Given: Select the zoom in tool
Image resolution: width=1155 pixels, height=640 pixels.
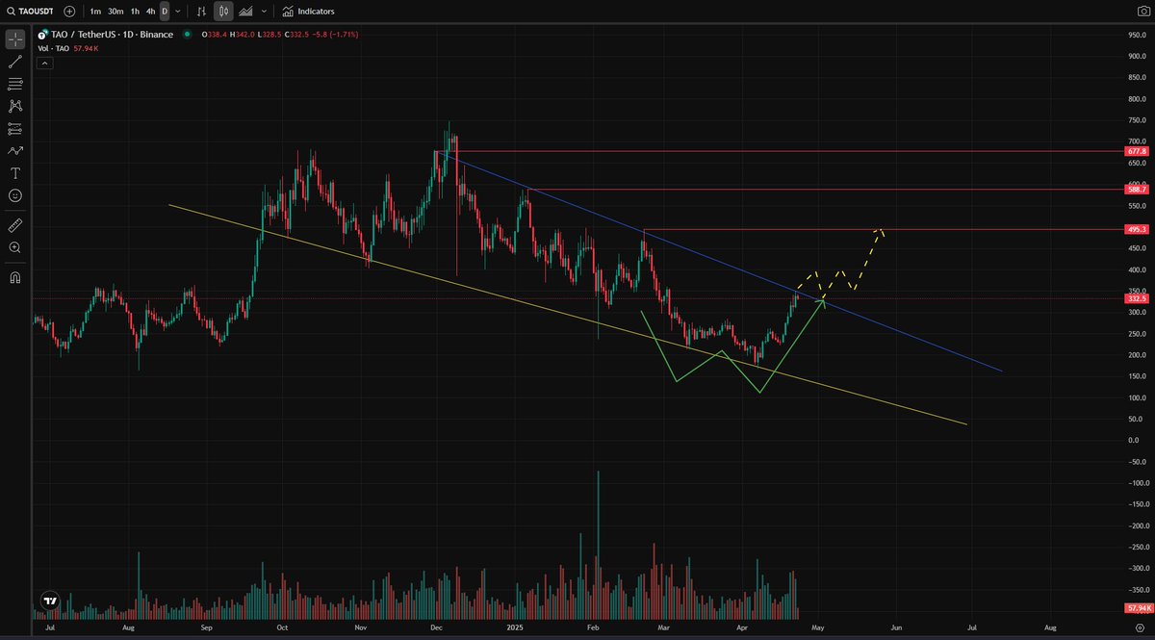Looking at the screenshot, I should 15,247.
